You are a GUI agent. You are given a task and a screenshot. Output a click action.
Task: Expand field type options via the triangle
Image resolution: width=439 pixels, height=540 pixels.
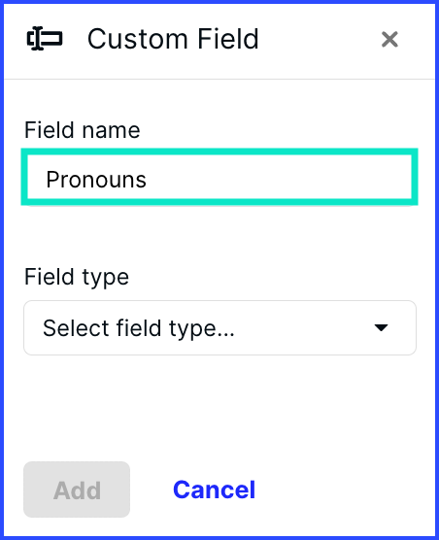(381, 327)
